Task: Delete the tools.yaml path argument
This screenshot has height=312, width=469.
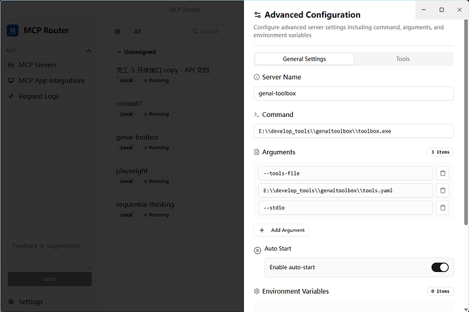Action: click(x=442, y=190)
